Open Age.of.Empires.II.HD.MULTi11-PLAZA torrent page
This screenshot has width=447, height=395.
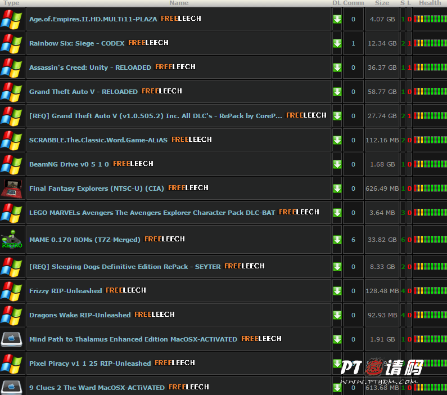click(x=93, y=19)
